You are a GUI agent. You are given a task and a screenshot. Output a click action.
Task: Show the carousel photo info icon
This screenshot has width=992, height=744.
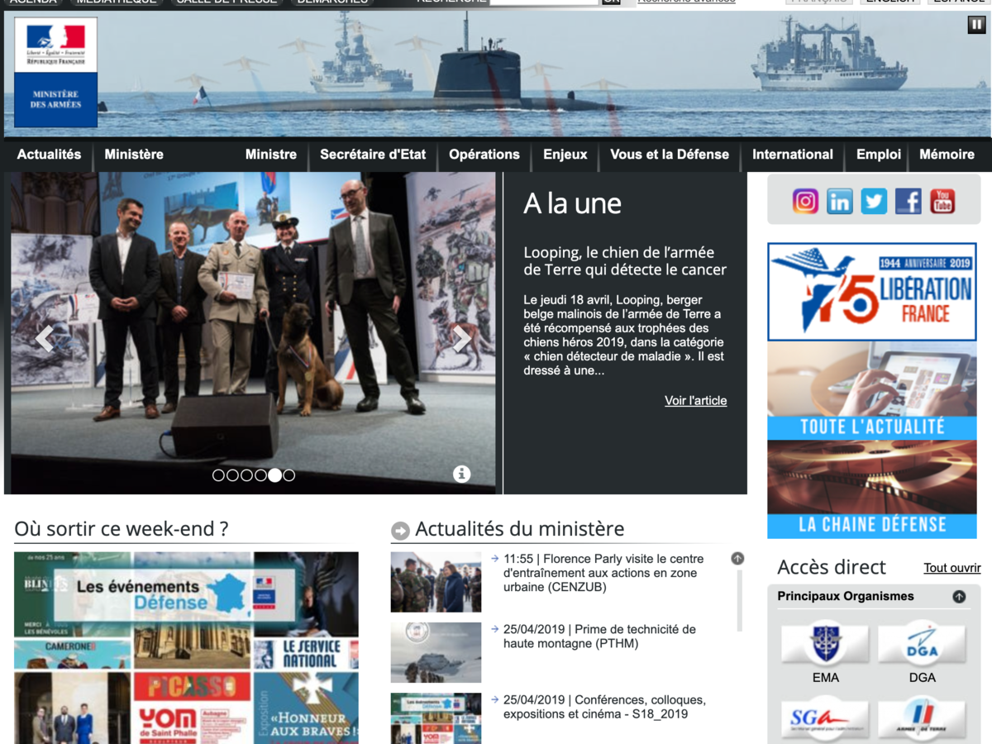(x=461, y=474)
